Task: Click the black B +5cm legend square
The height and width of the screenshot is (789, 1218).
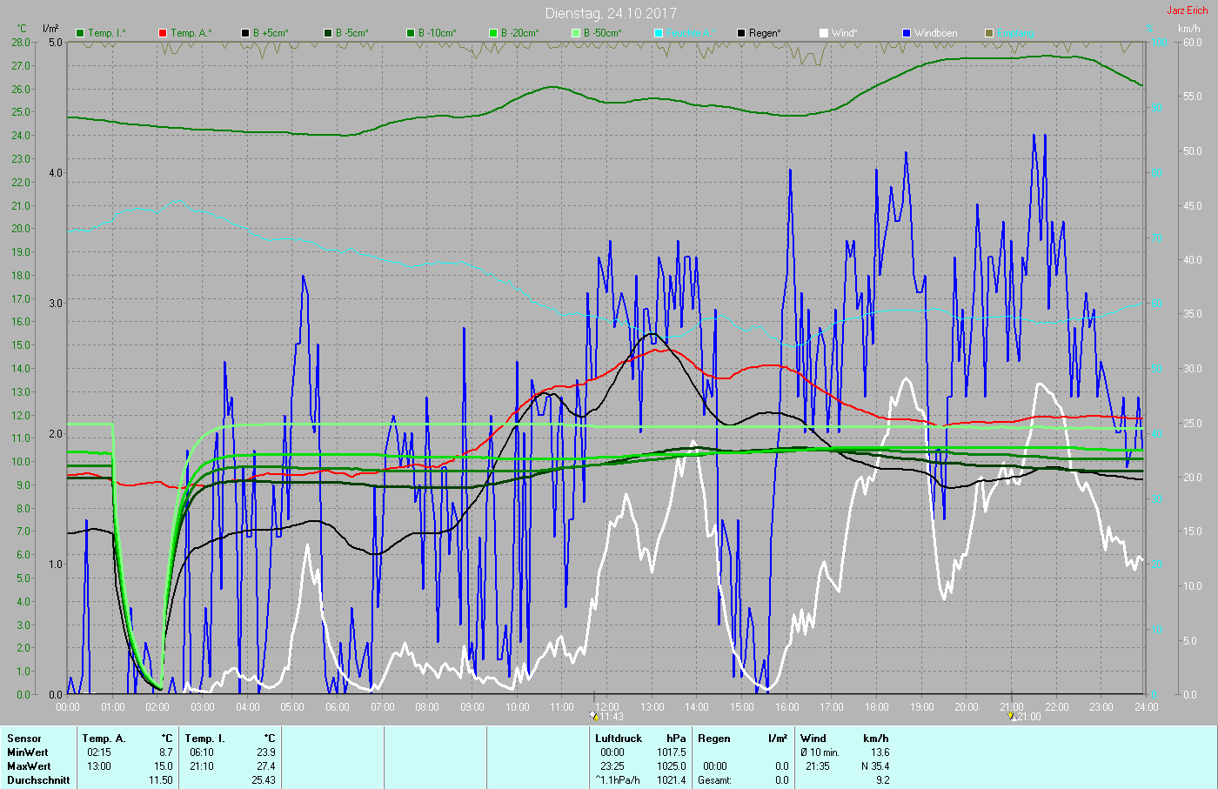Action: (x=245, y=33)
